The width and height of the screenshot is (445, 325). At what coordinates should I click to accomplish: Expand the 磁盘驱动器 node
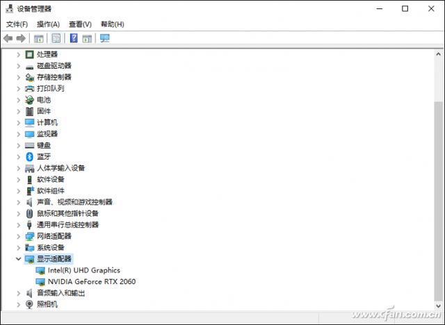(19, 66)
